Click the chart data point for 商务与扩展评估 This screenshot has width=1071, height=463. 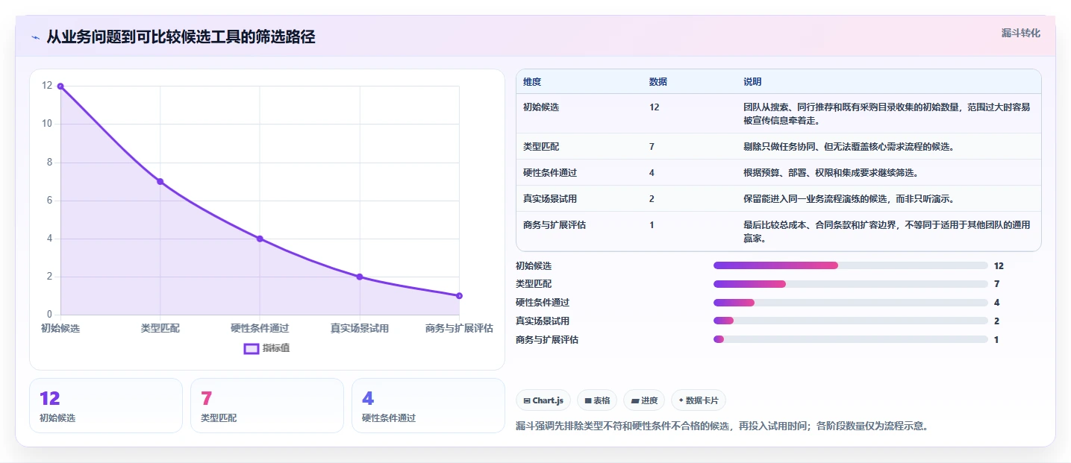459,296
